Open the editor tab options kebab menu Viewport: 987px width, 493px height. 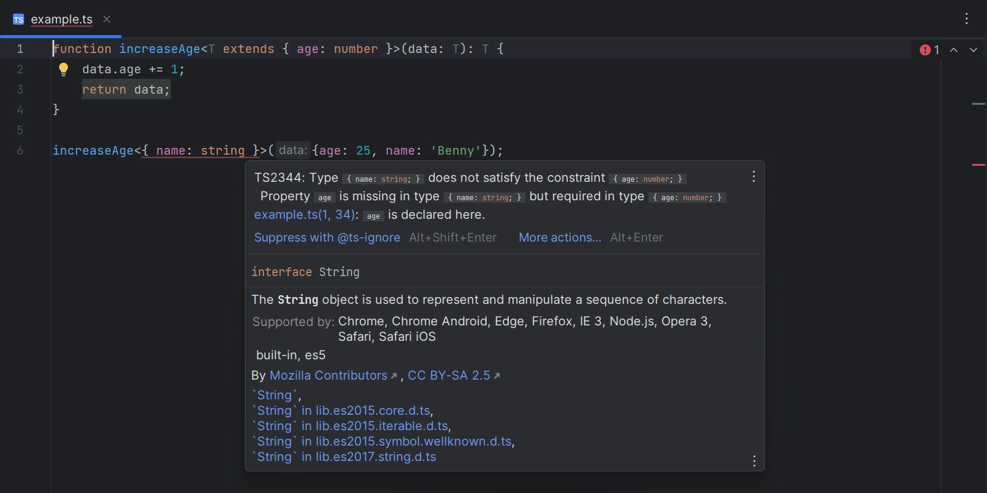coord(967,19)
